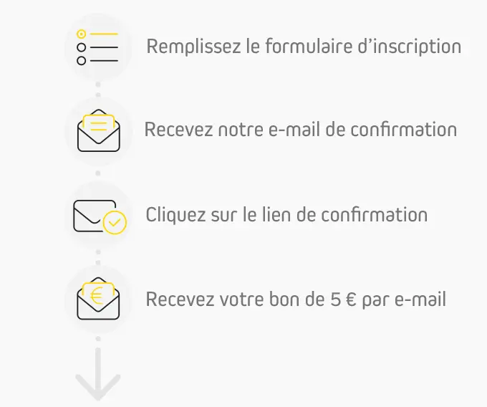Tap the yellow checkmark circle badge
487x407 pixels.
coord(115,222)
